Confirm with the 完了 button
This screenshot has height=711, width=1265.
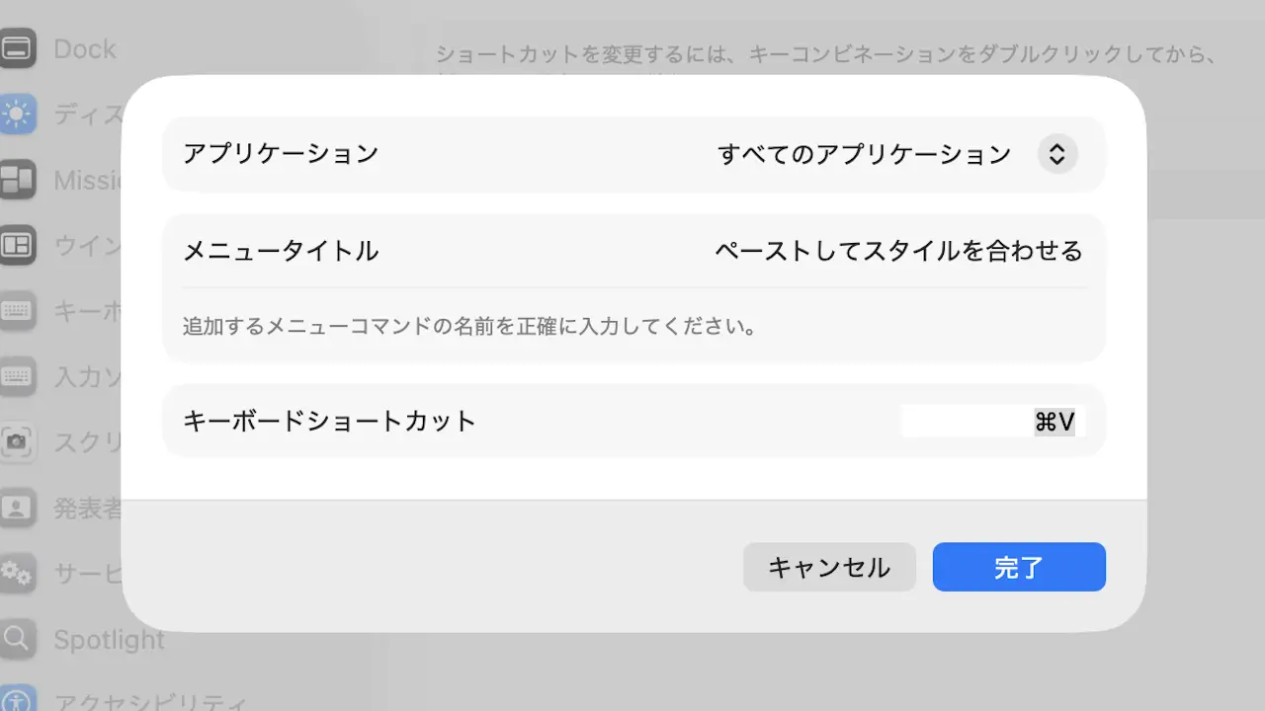pyautogui.click(x=1019, y=567)
